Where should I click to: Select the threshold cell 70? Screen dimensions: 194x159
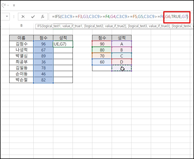[x=102, y=56]
